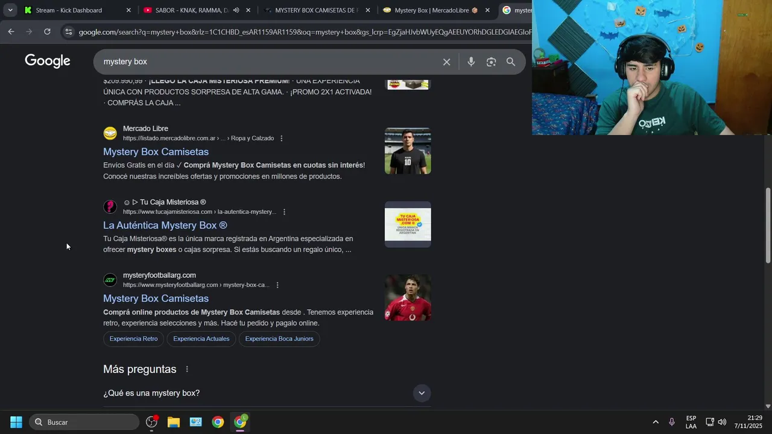Clear the search box with the X icon
The height and width of the screenshot is (434, 772).
446,62
